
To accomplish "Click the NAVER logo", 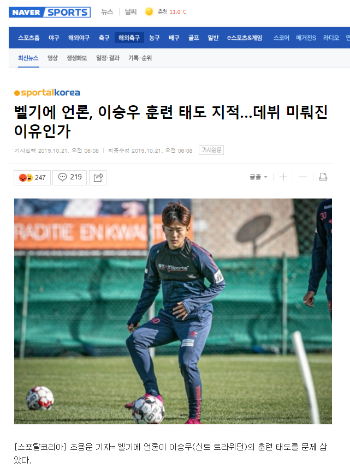I will point(26,12).
